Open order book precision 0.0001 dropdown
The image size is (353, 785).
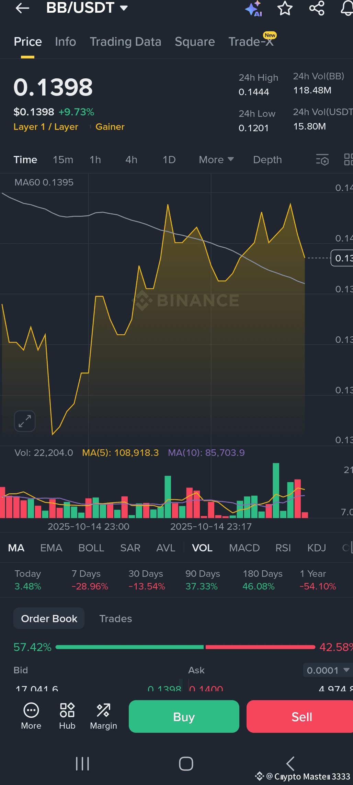pyautogui.click(x=328, y=670)
